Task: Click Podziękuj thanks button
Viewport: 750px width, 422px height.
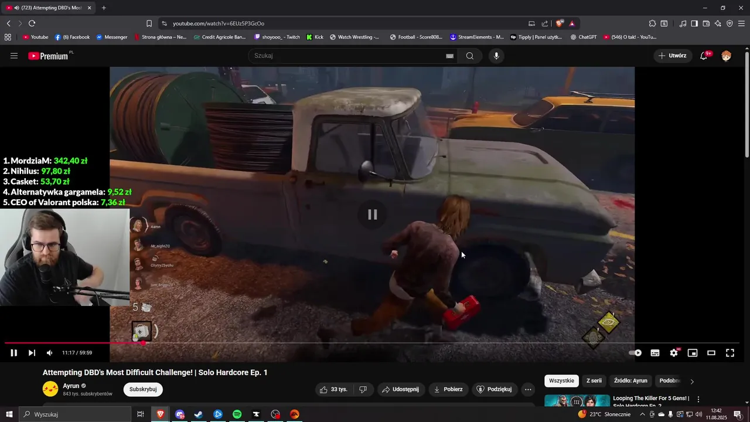Action: (495, 389)
